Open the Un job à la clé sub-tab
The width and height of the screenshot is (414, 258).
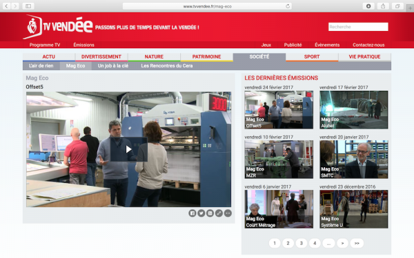point(113,66)
